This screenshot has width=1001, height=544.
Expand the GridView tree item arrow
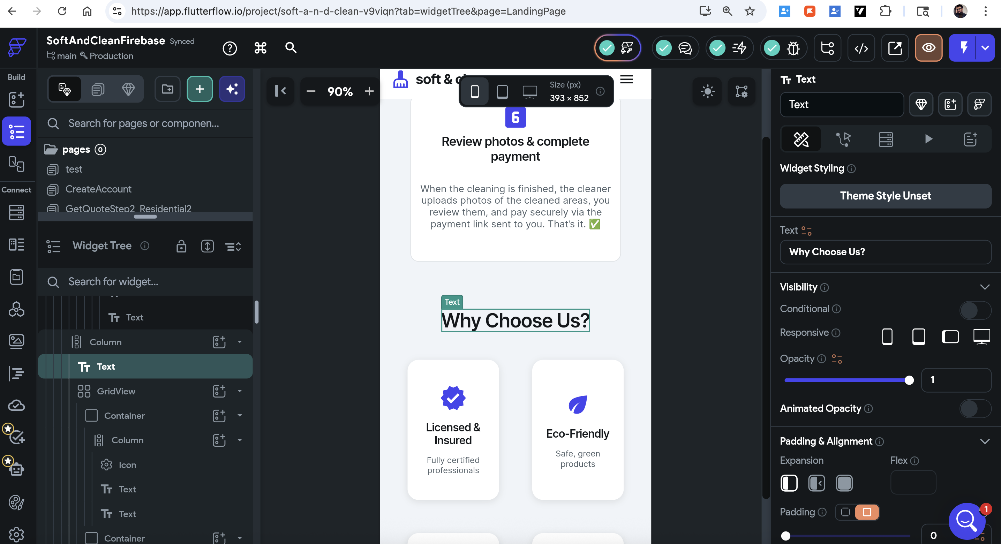pos(239,391)
